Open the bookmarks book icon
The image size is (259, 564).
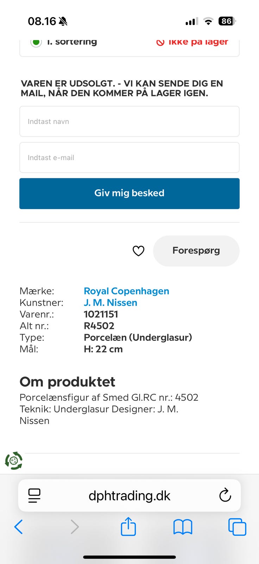183,527
